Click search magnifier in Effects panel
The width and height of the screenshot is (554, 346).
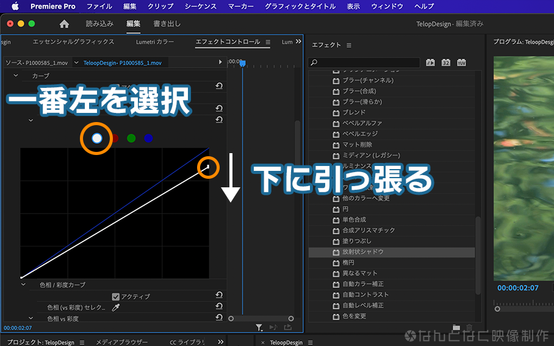pos(314,63)
